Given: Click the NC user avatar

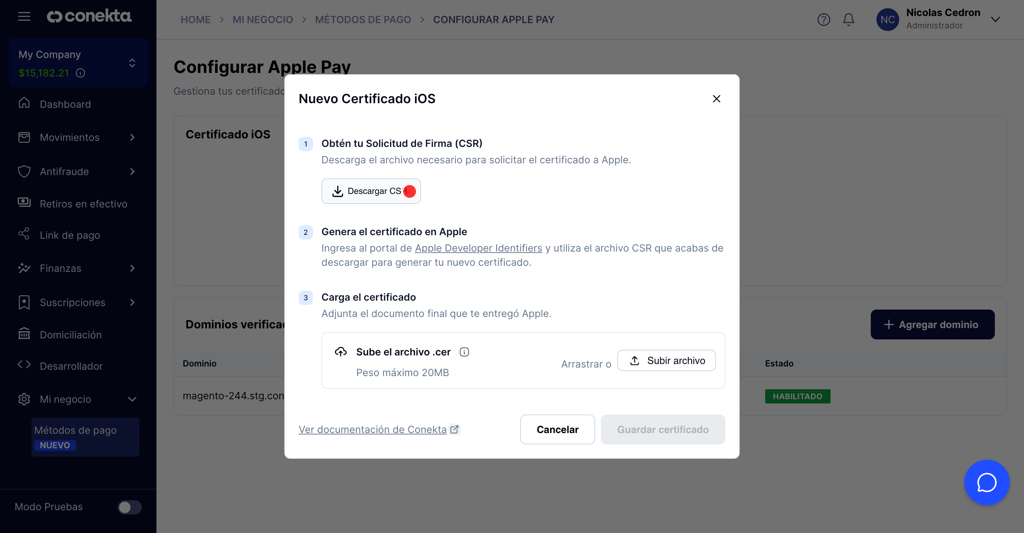Looking at the screenshot, I should [x=887, y=20].
